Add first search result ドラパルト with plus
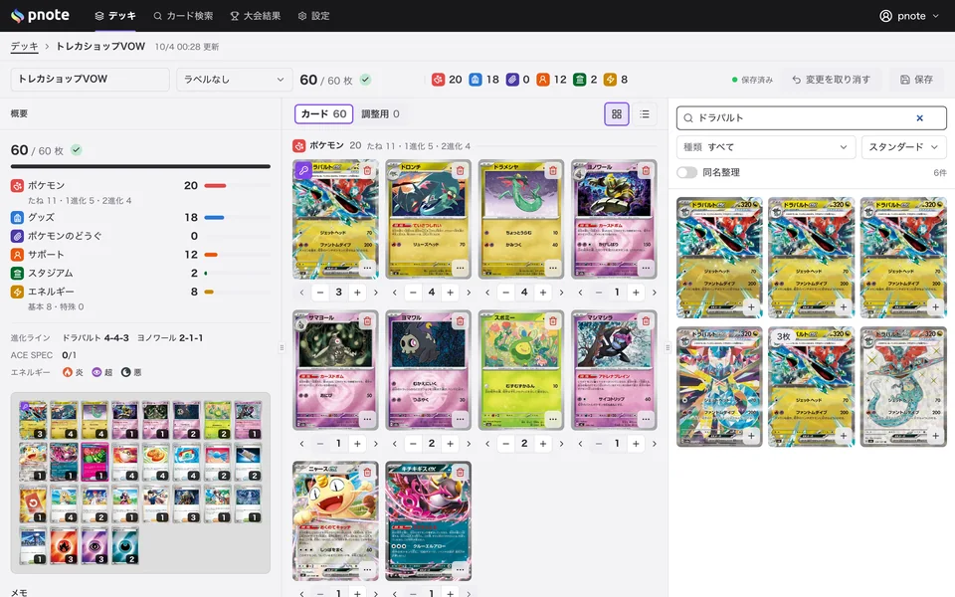The height and width of the screenshot is (597, 955). (x=751, y=307)
